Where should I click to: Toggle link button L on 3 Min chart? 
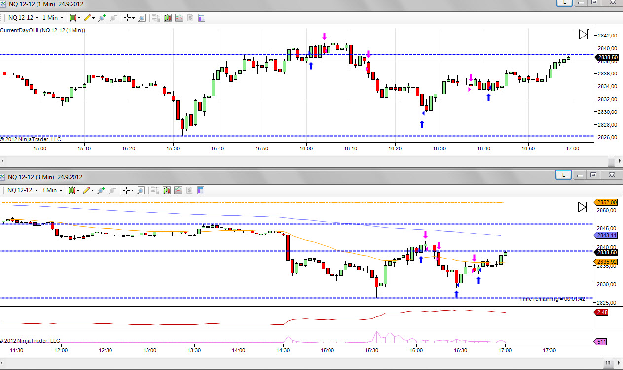(563, 175)
